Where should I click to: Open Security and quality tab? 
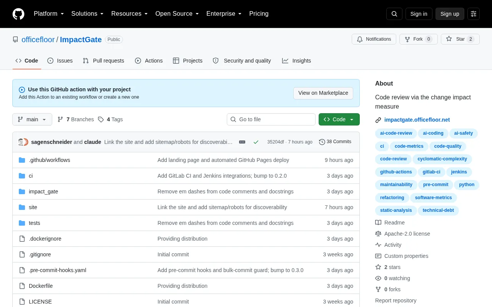point(242,61)
